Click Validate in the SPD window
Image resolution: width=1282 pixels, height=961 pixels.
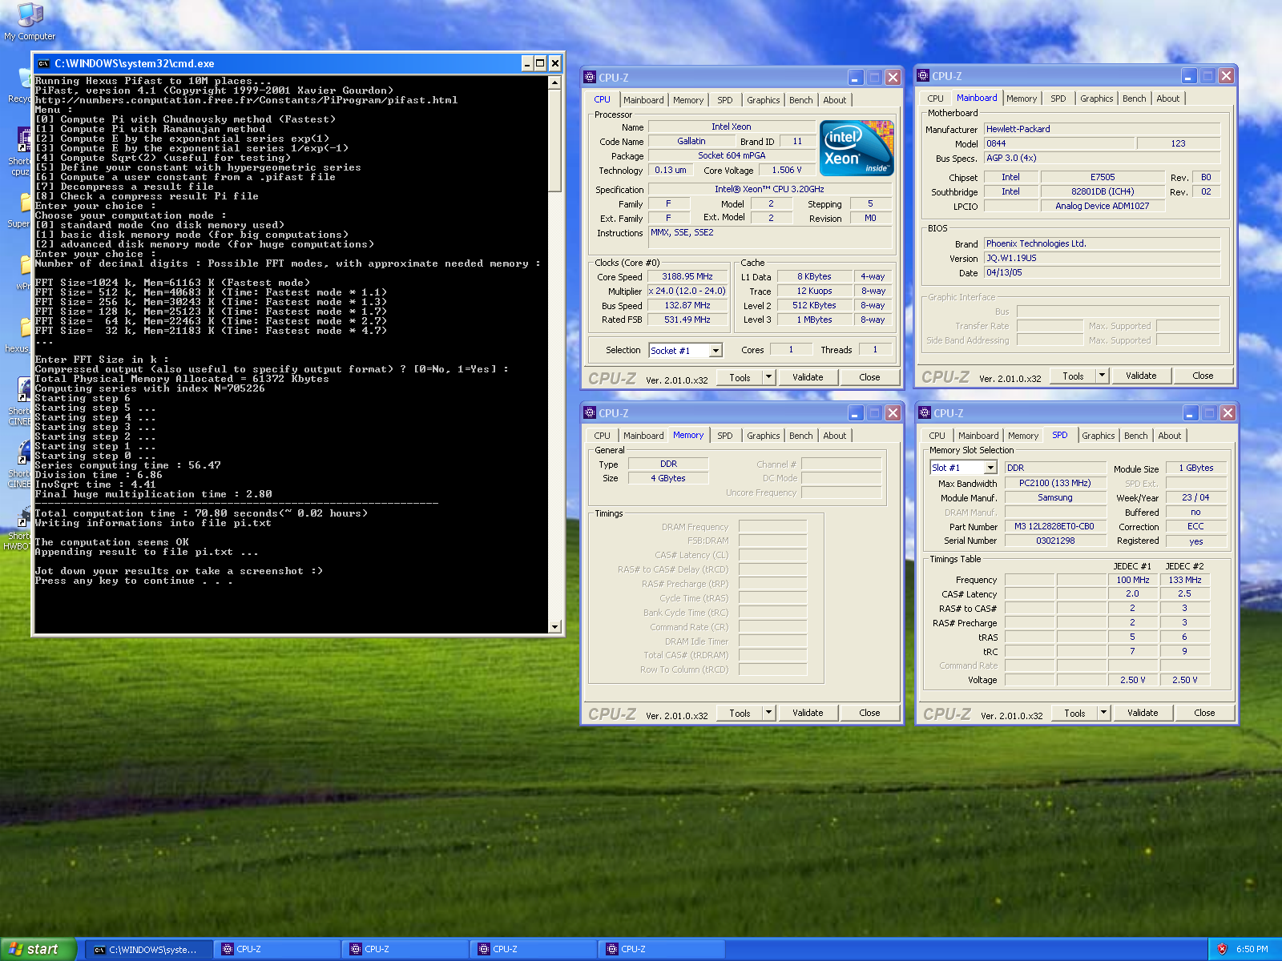point(1143,713)
